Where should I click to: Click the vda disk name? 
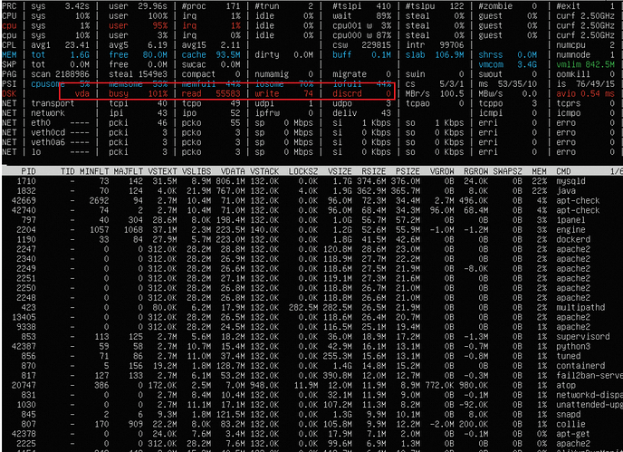click(x=82, y=94)
